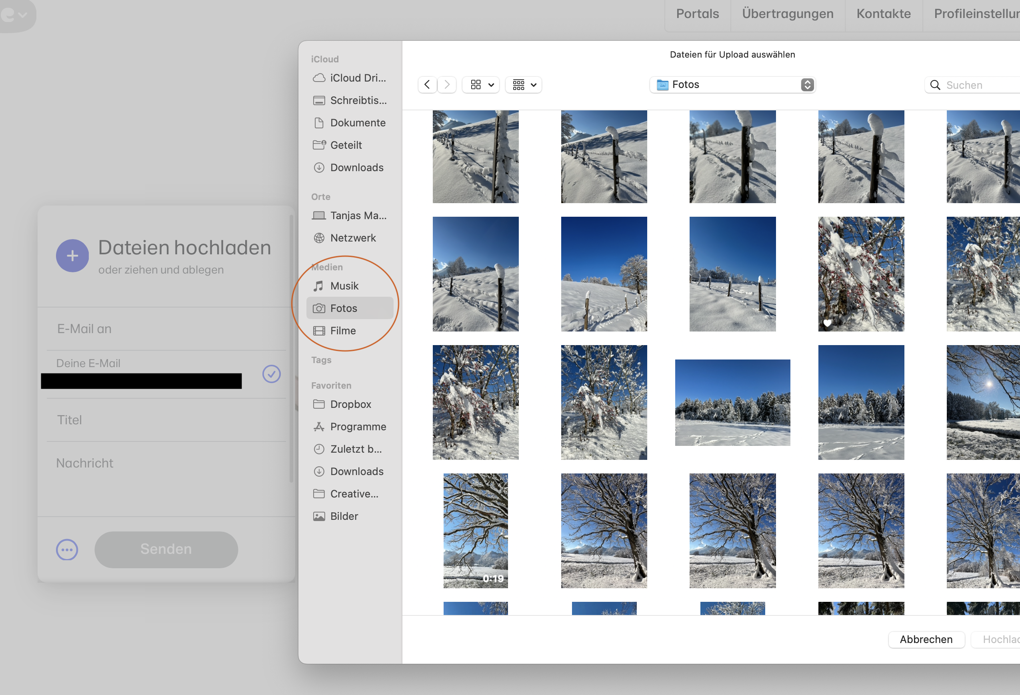
Task: Open the icon view dropdown
Action: pyautogui.click(x=481, y=84)
